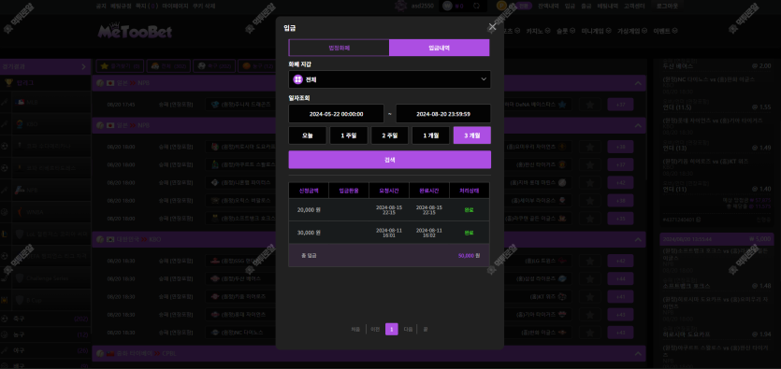This screenshot has width=781, height=369.
Task: Open the 미니게임 navigation menu
Action: point(596,31)
